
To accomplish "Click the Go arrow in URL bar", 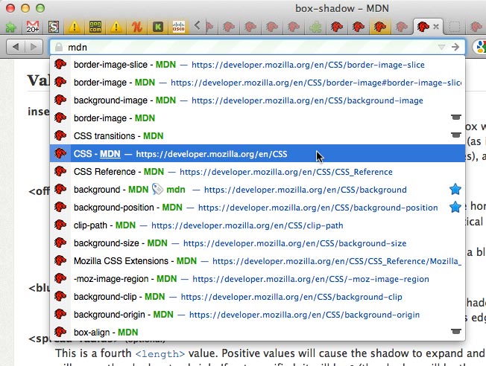I will pyautogui.click(x=455, y=47).
